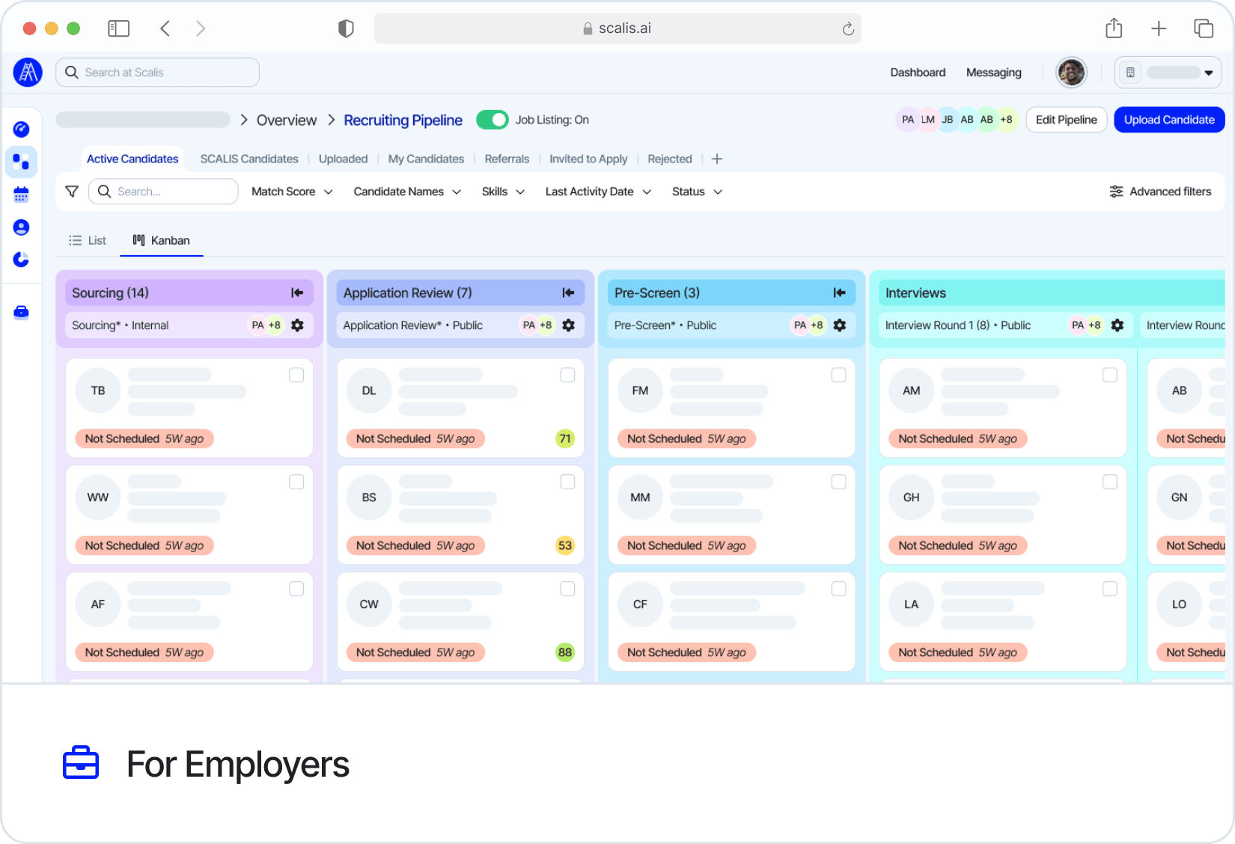Click the green match score badge showing 71

565,438
